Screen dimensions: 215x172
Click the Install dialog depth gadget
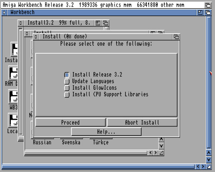[176, 37]
